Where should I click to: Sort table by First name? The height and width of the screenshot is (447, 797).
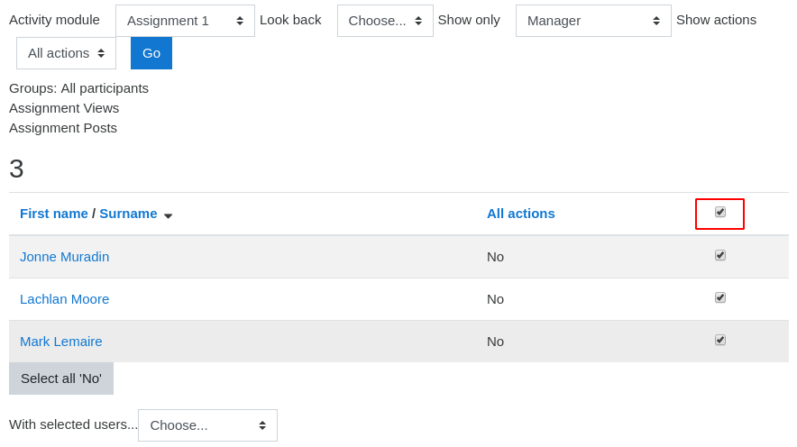click(54, 214)
